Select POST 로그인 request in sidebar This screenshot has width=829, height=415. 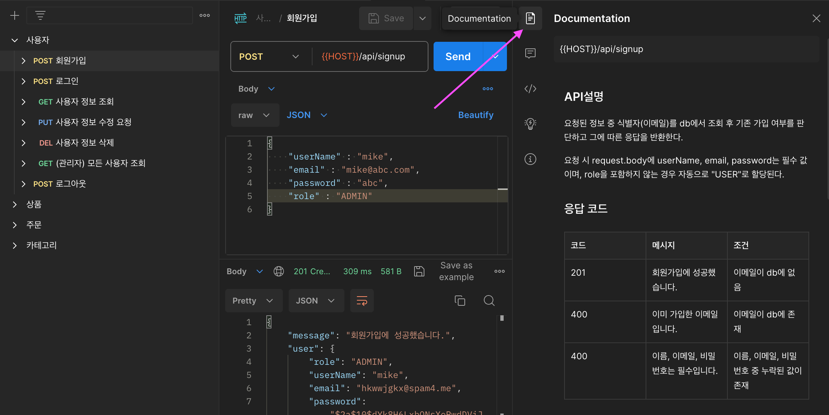click(109, 81)
